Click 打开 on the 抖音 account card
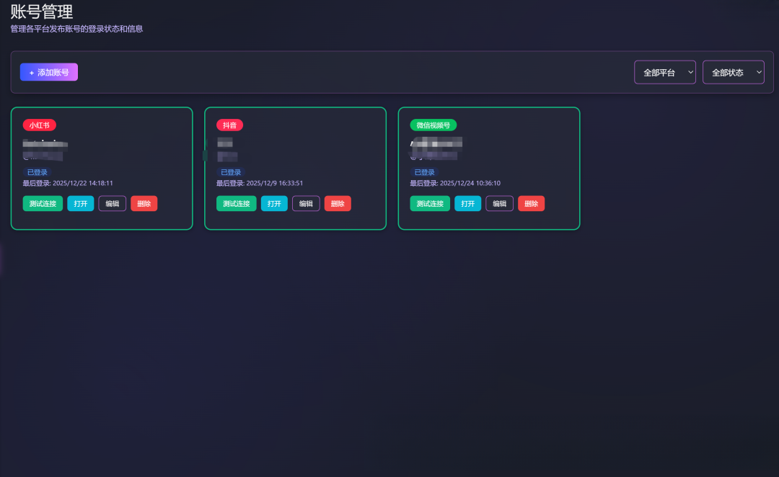 pos(274,204)
